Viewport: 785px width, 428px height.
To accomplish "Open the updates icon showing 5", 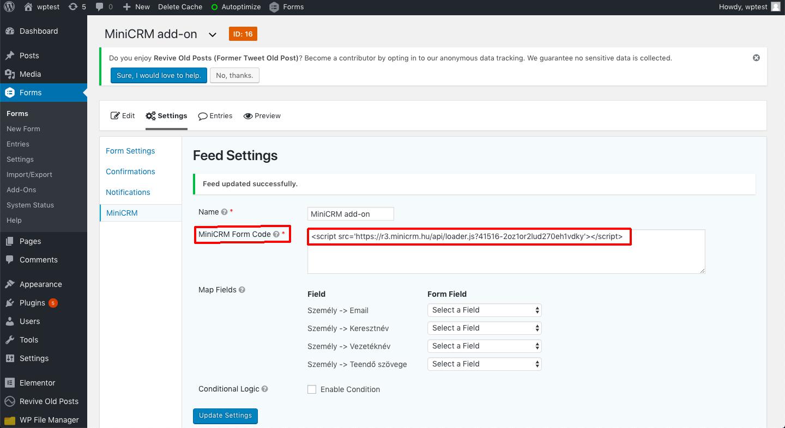I will coord(73,7).
